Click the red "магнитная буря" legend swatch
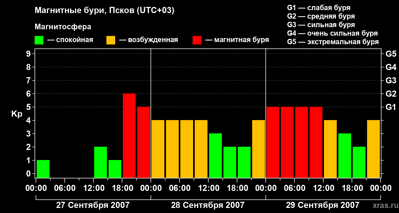 (197, 40)
